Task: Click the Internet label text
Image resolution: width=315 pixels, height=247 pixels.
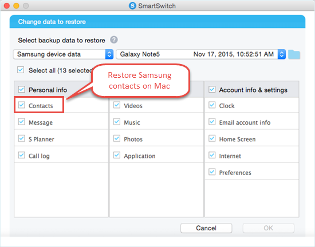Action: tap(230, 156)
